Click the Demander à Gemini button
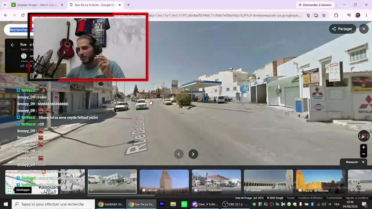 coord(315,5)
